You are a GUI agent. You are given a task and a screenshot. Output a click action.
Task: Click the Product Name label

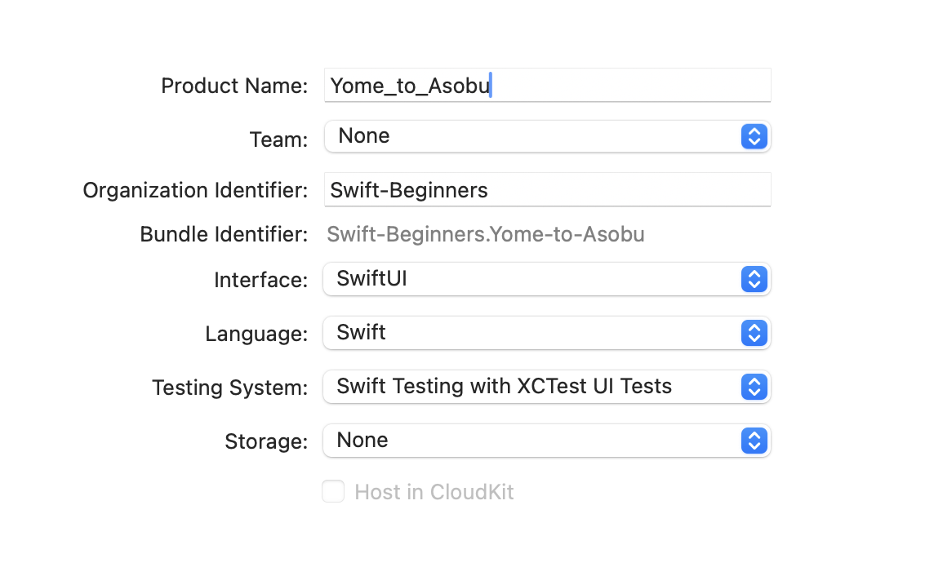[234, 86]
